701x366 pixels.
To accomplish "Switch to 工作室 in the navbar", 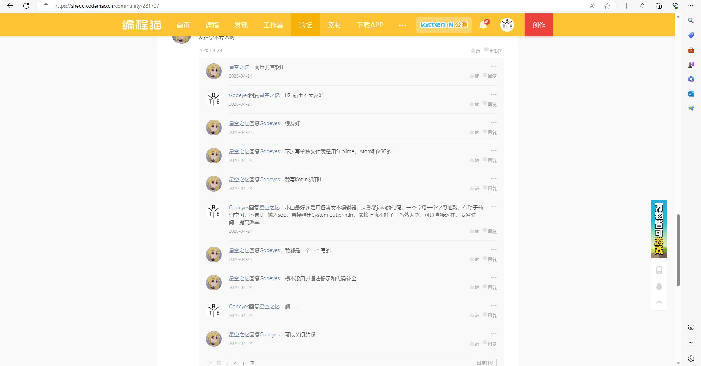I will pos(273,25).
